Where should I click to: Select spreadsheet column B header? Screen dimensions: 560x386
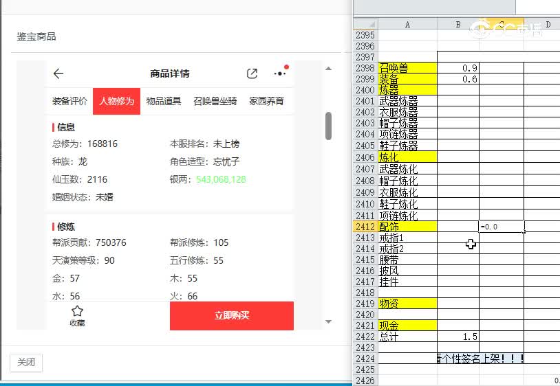tap(458, 24)
